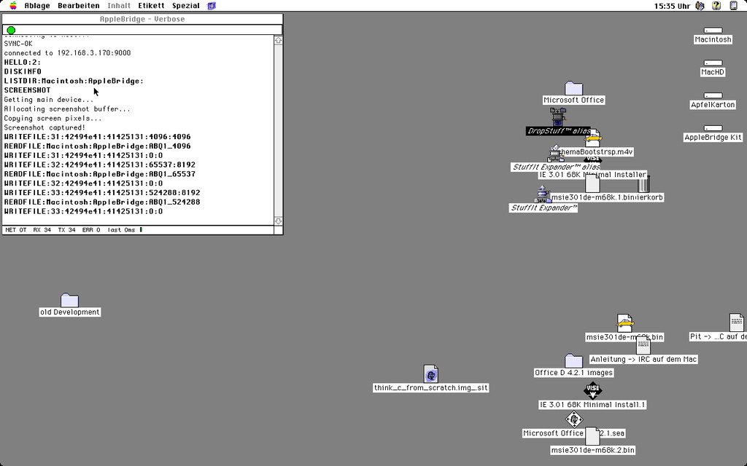Click the ERR 0 status bar entry
The image size is (747, 466).
point(91,230)
